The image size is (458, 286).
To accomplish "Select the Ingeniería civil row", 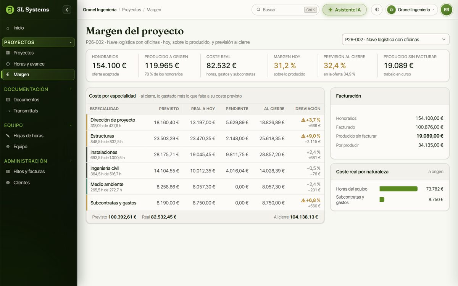I will click(205, 171).
